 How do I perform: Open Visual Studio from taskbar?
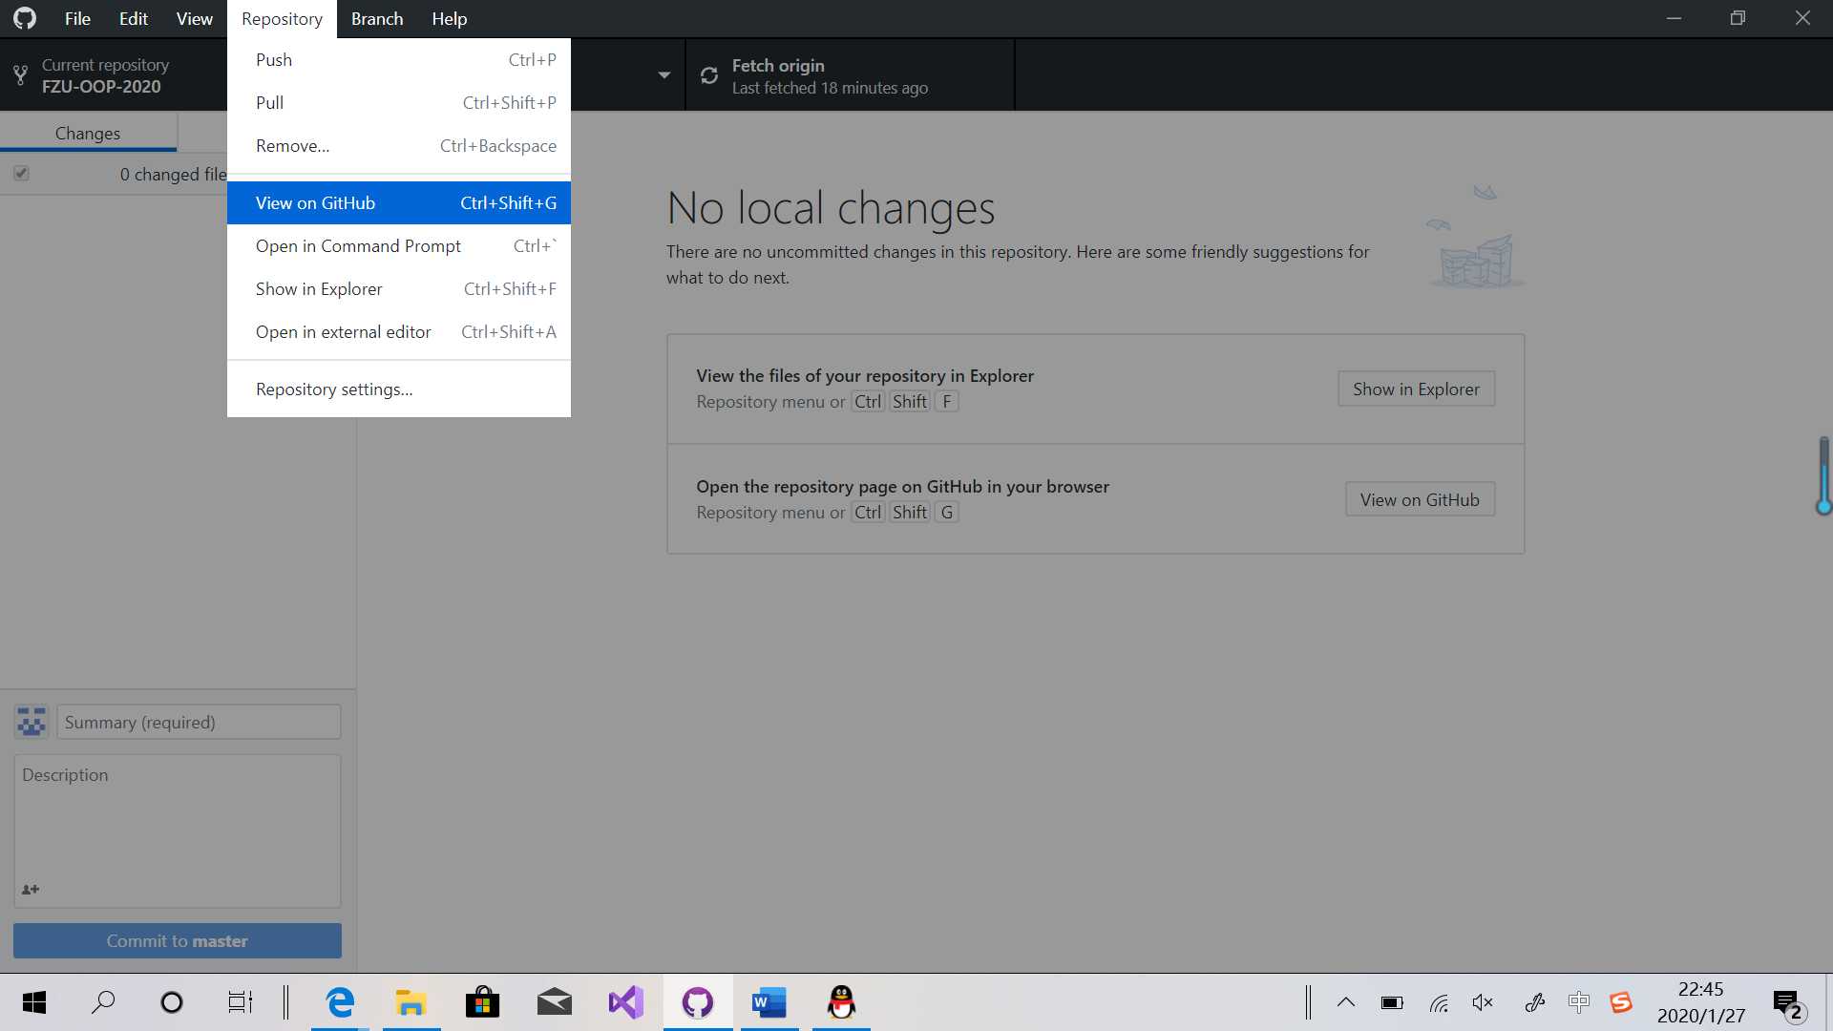[626, 1002]
